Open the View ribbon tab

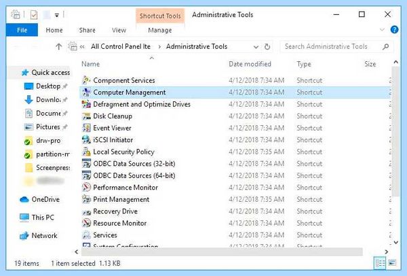pos(119,30)
